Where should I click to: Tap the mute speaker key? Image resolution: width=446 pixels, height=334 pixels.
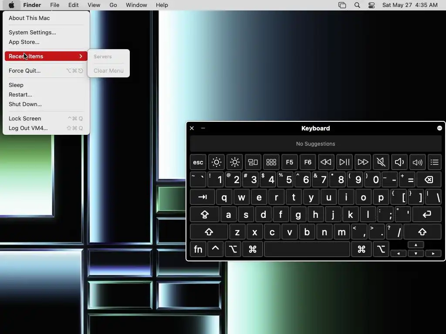click(381, 162)
